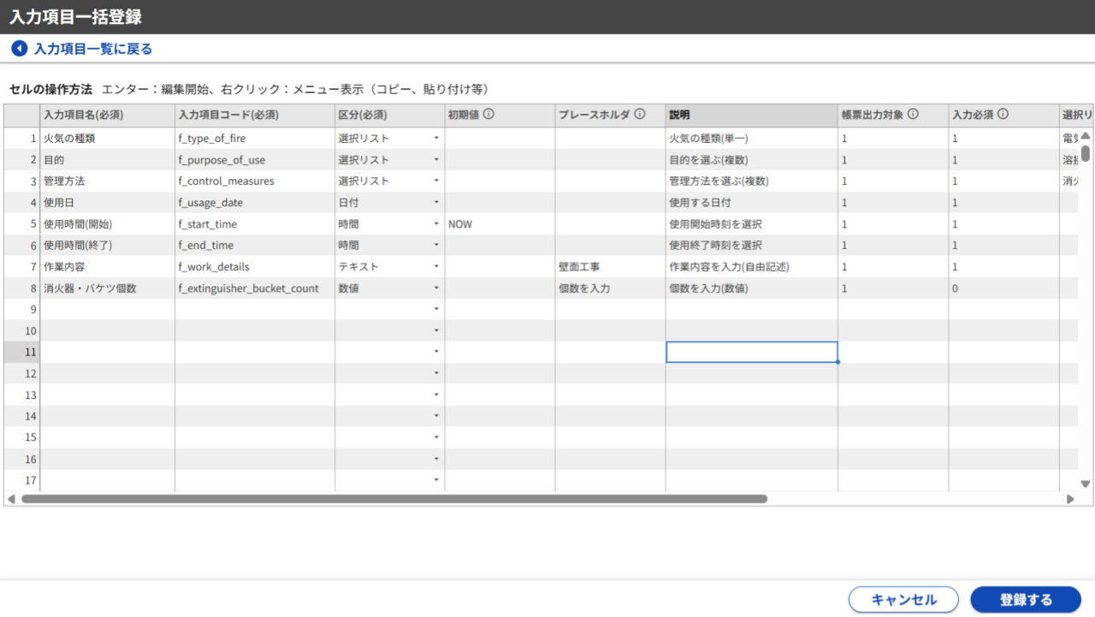Open 区分 dropdown in the 火気の種類 row
This screenshot has height=617, width=1095.
437,138
